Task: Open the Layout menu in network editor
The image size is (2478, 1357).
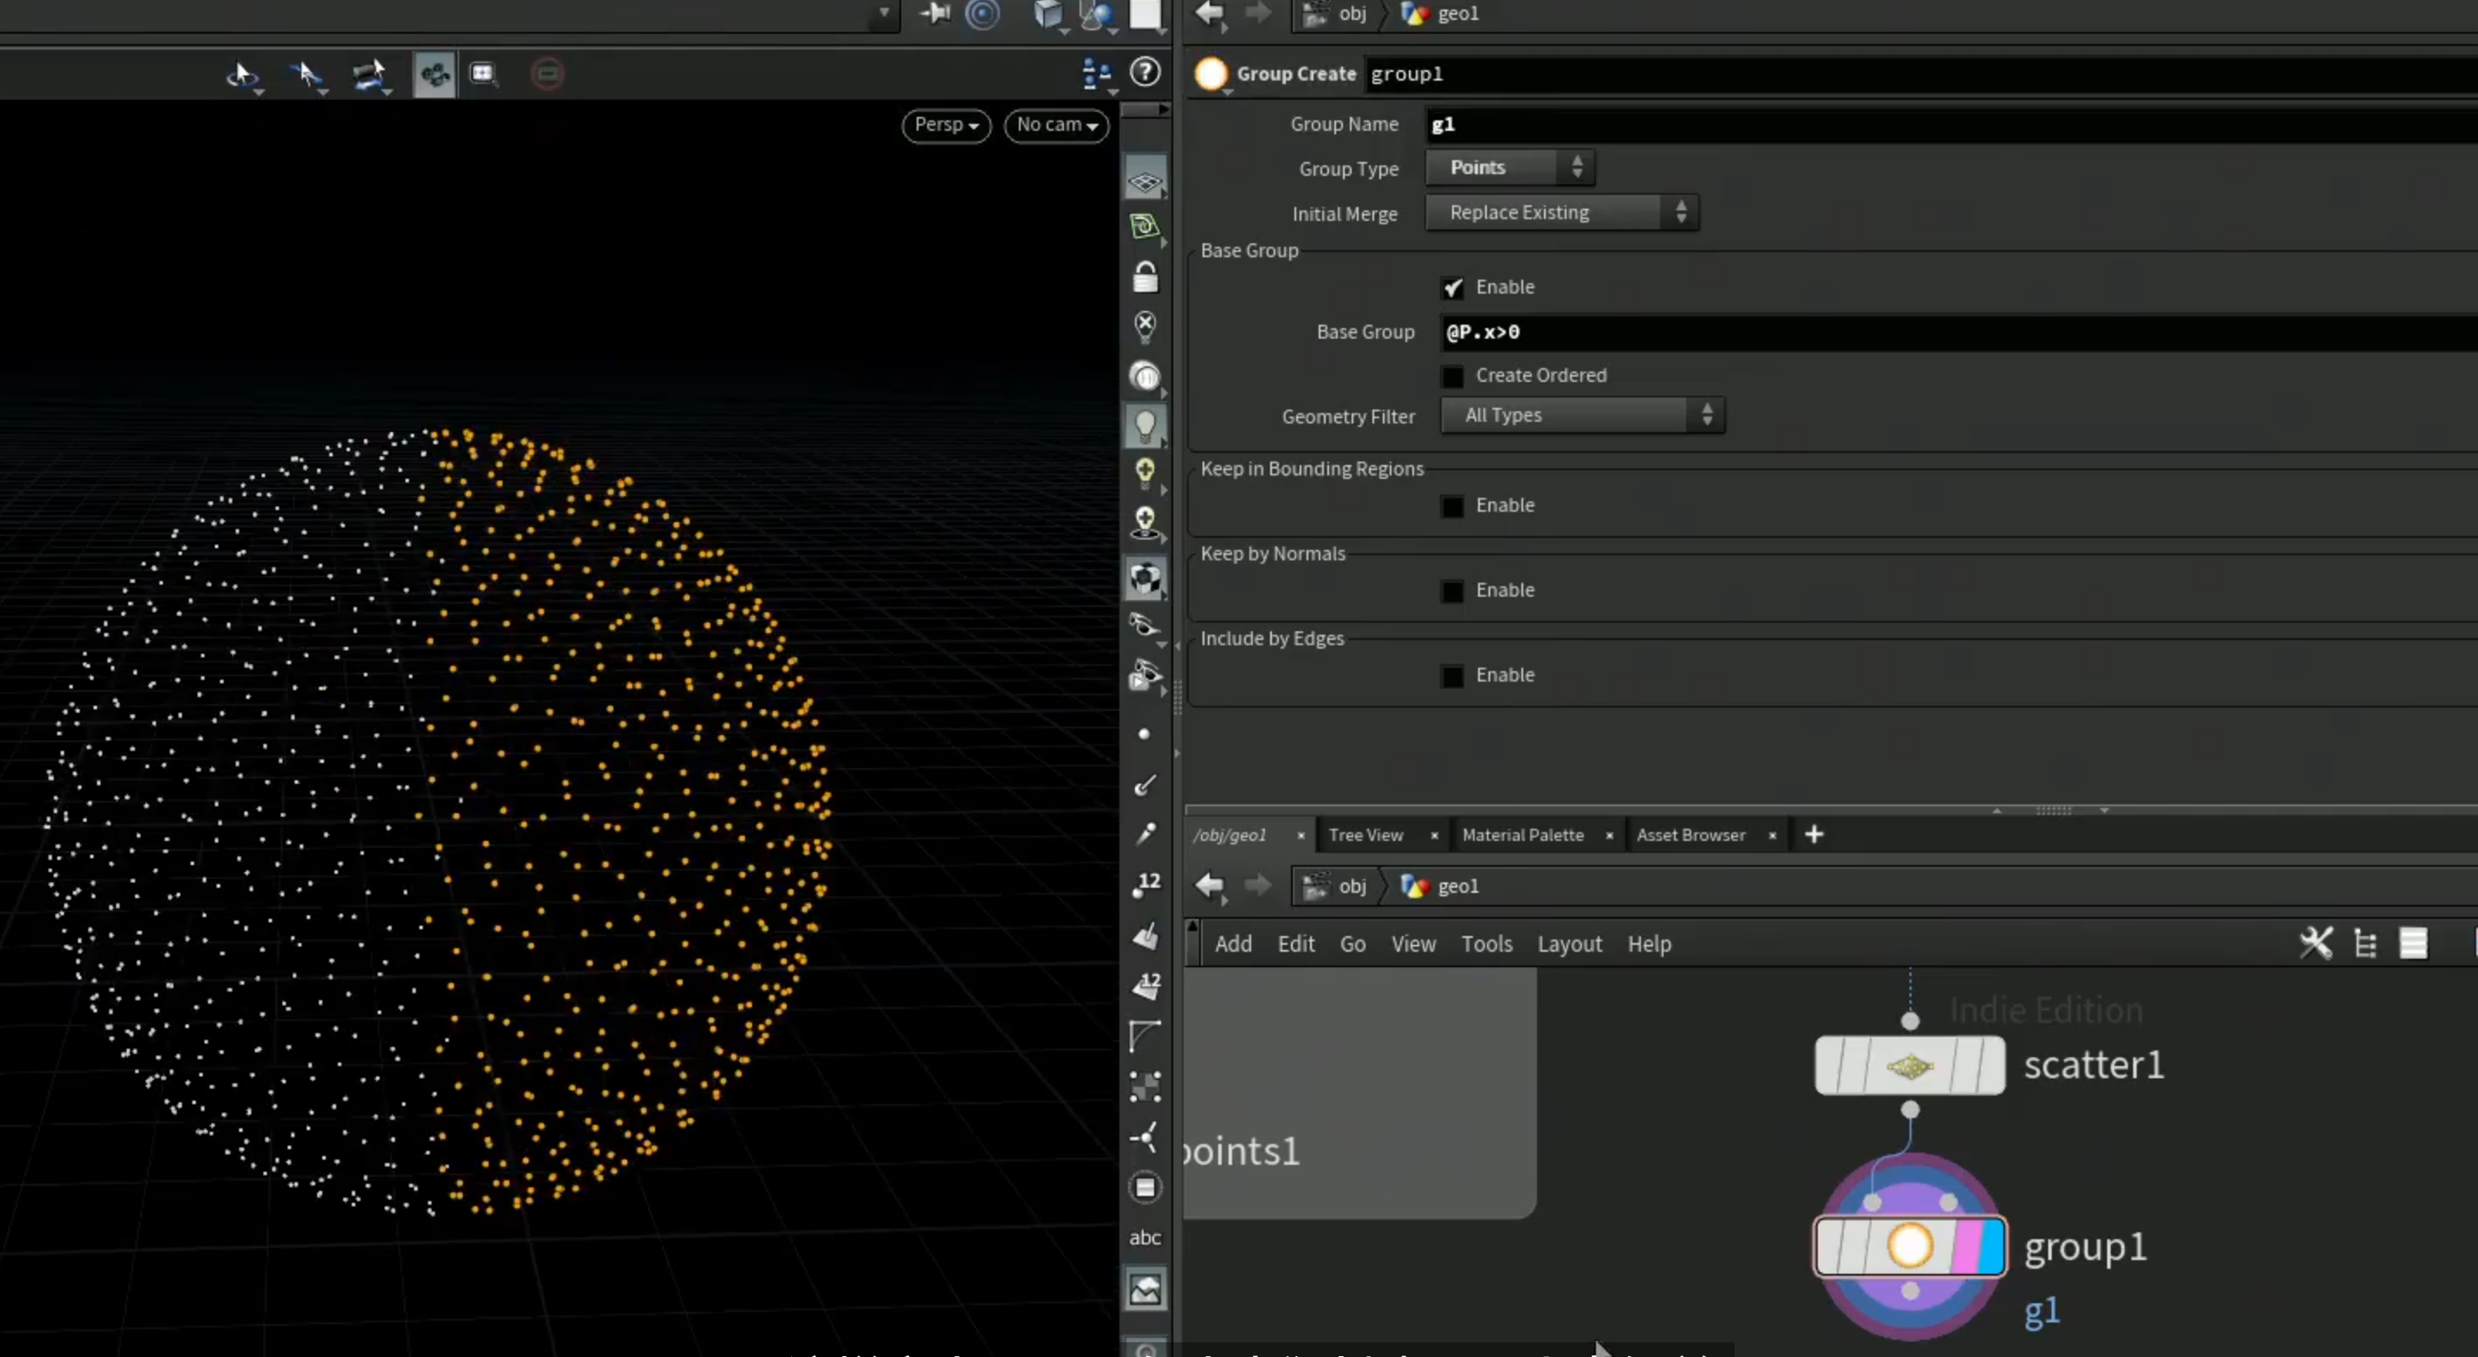Action: (1569, 945)
